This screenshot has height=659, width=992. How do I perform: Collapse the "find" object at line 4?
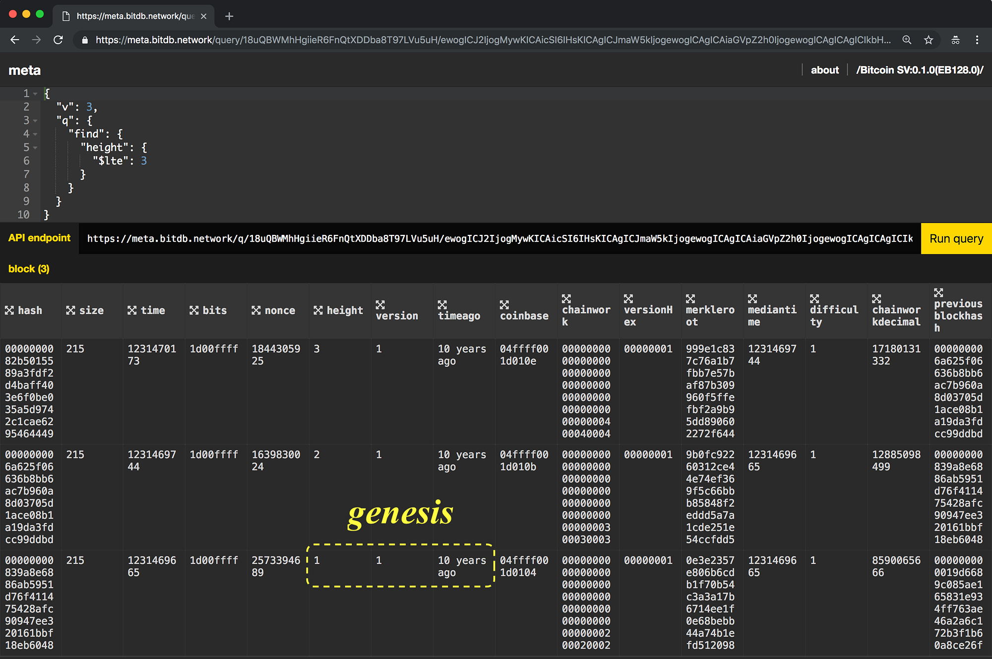[34, 134]
